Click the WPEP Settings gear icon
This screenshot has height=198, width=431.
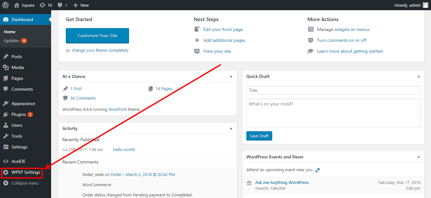pos(6,172)
